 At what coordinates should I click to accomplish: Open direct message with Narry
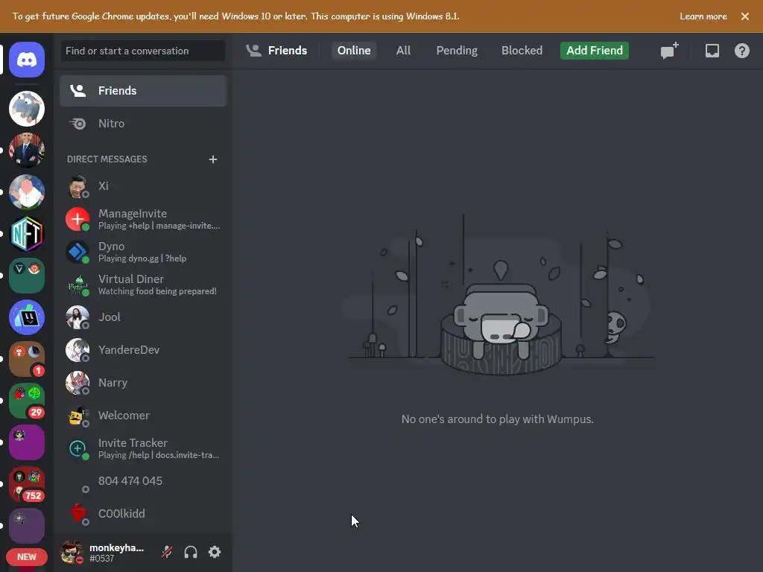143,383
